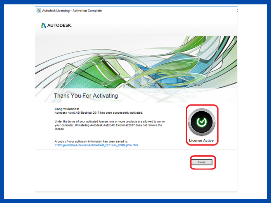Close the Autodesk Licensing window
The image size is (271, 203).
(237, 10)
